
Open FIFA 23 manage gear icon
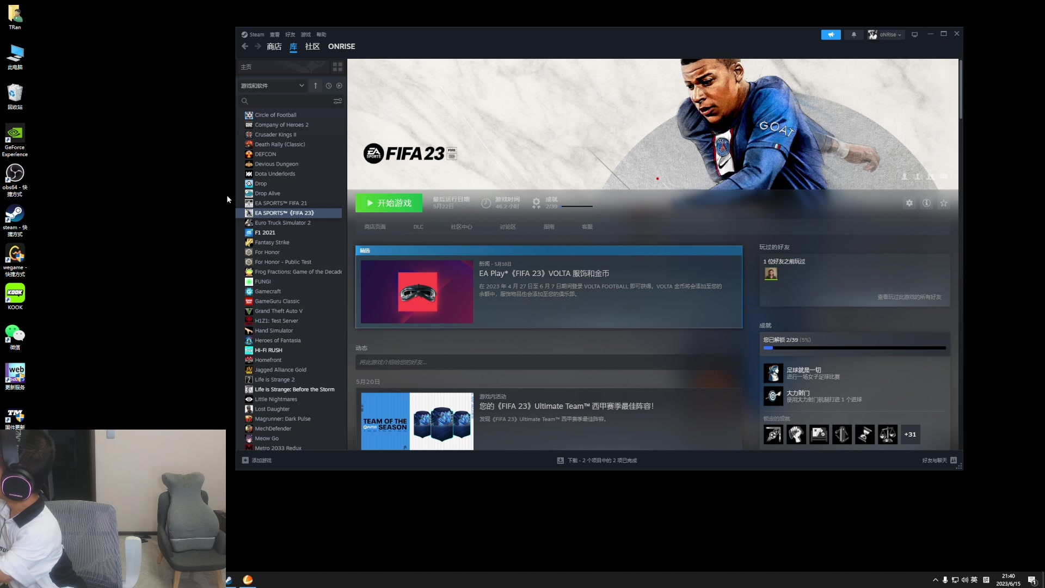909,203
